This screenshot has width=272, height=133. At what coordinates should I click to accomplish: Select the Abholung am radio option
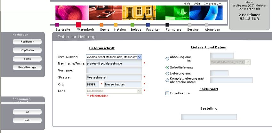coord(167,59)
